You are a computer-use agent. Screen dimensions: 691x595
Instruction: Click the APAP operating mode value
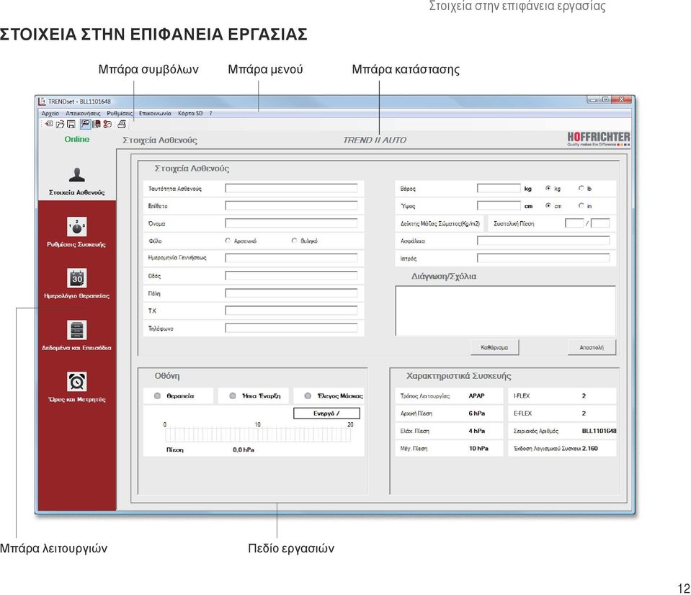click(x=477, y=395)
